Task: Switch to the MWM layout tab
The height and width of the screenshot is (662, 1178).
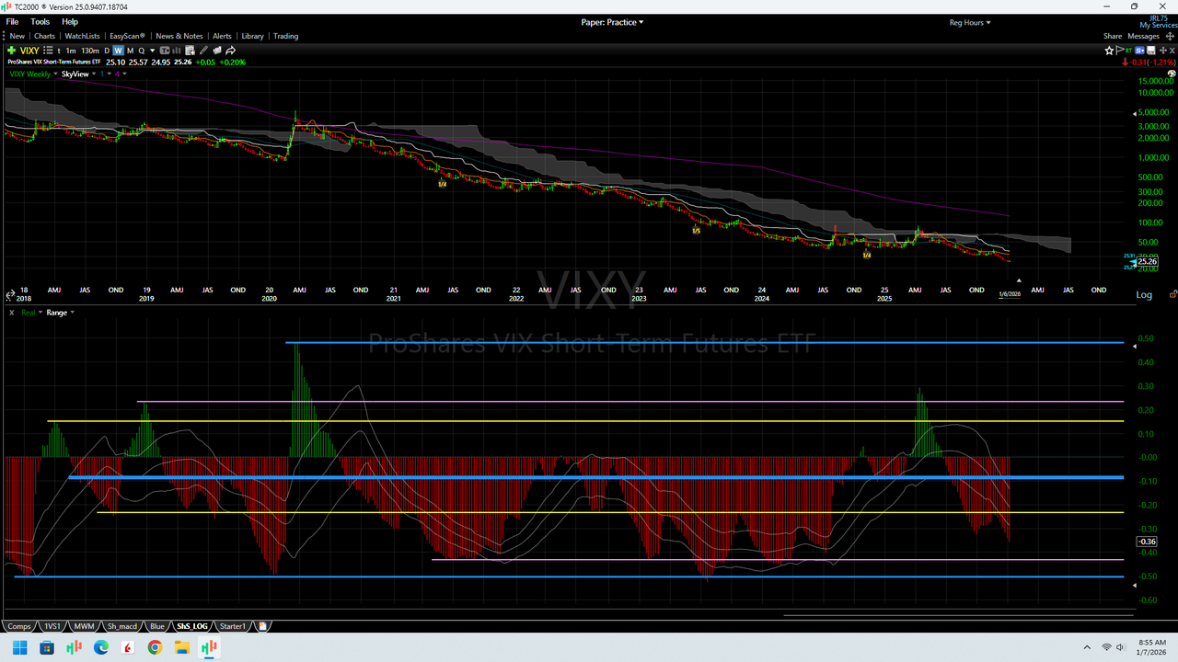Action: [x=84, y=626]
